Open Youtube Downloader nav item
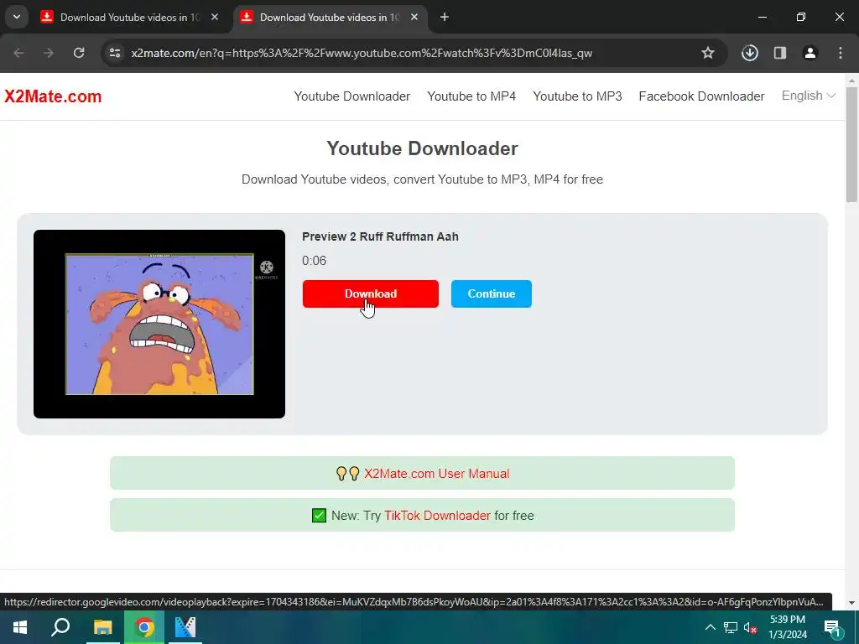The height and width of the screenshot is (644, 859). point(351,96)
